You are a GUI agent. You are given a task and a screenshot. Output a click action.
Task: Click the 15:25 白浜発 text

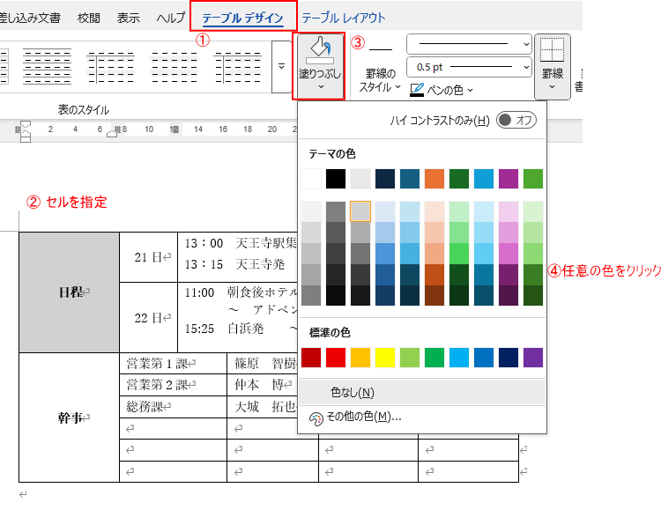[224, 329]
